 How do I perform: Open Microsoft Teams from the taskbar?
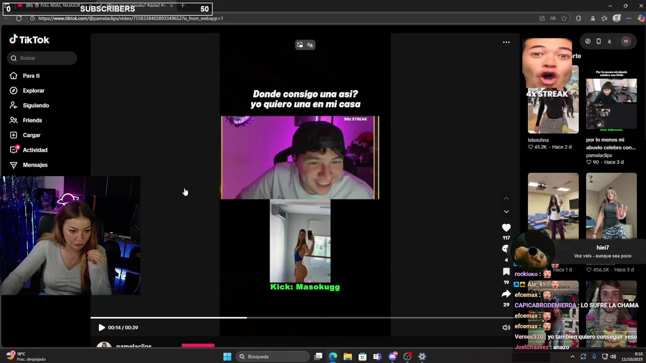pos(377,356)
